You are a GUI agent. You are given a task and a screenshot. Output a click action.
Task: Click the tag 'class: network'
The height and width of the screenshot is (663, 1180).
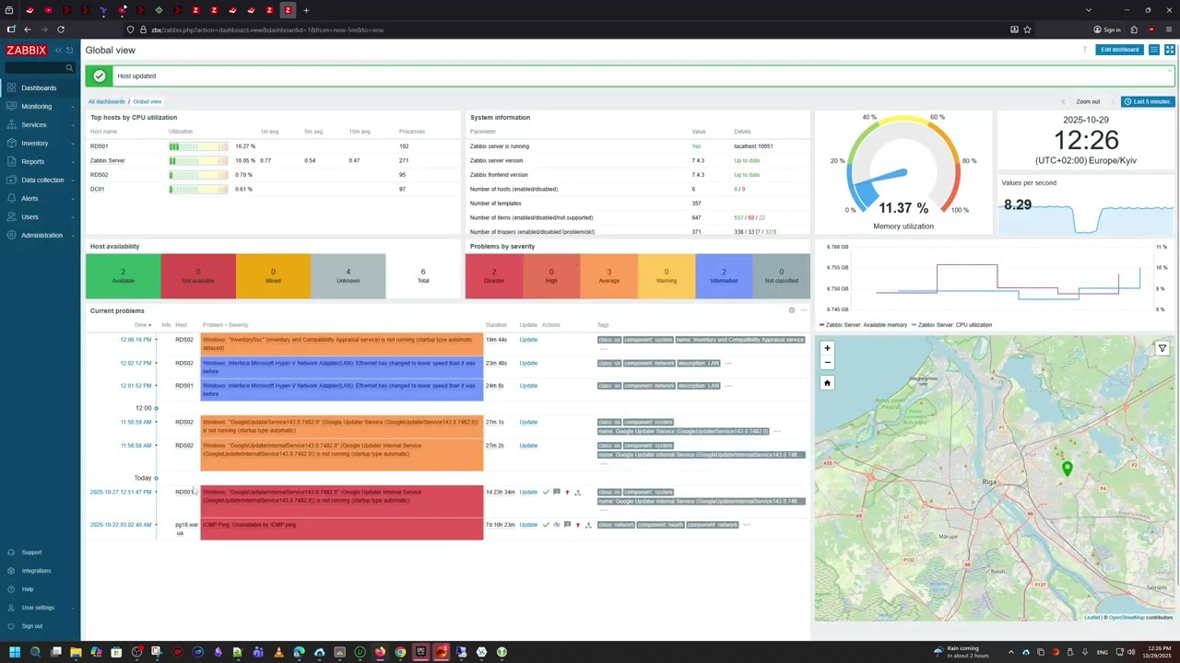(616, 525)
